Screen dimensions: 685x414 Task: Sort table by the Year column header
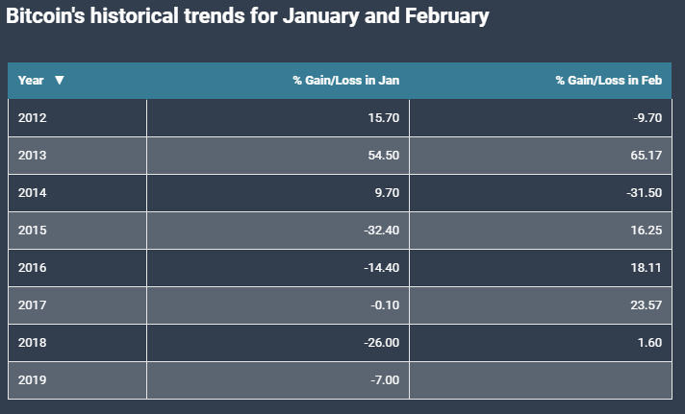[x=32, y=81]
